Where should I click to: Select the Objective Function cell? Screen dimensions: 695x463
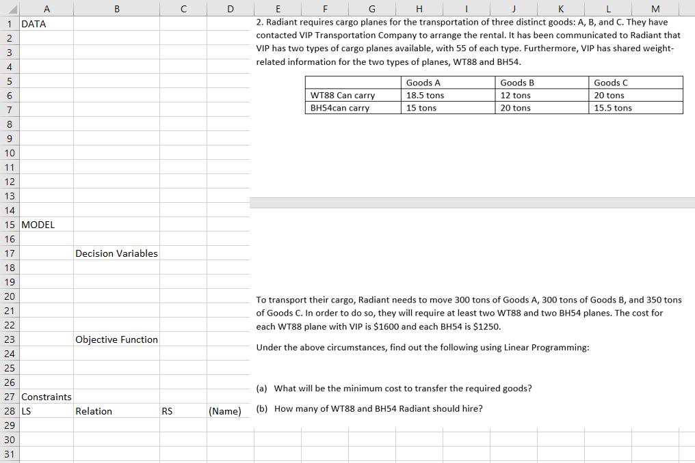(x=116, y=339)
